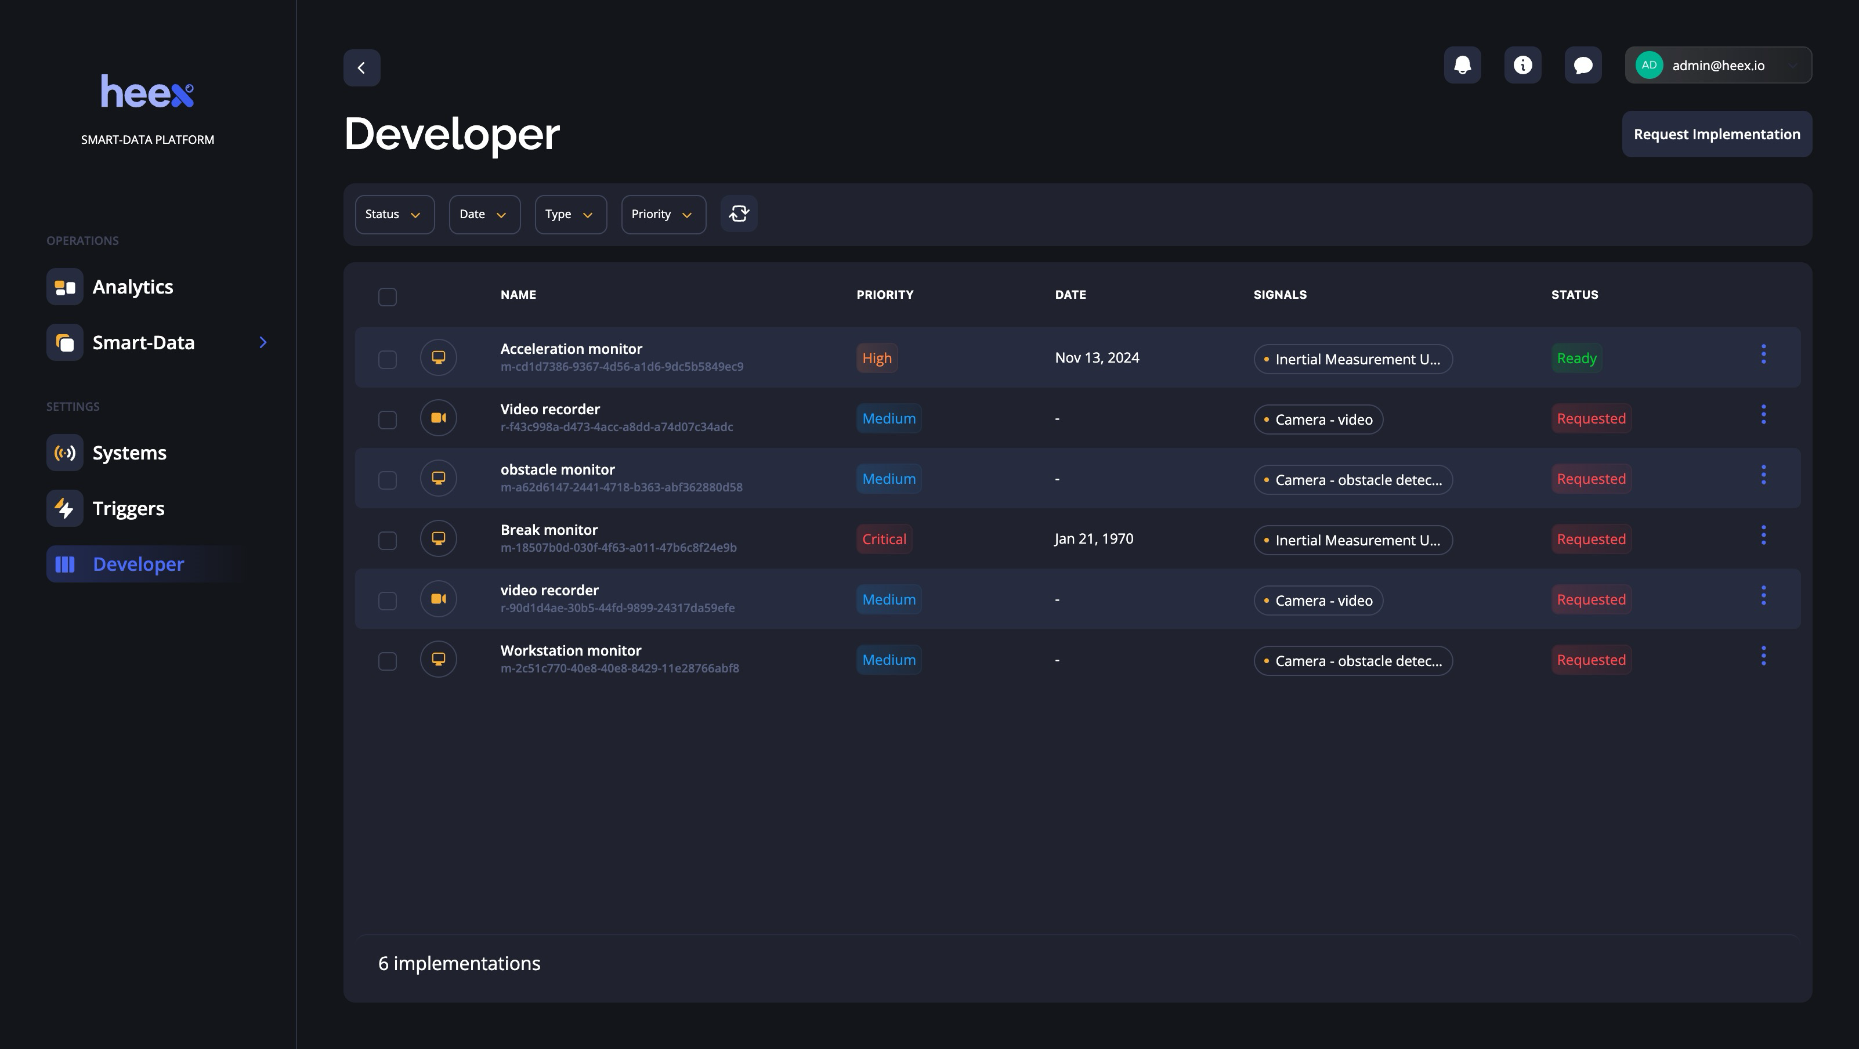Click the Acceleration monitor name
This screenshot has height=1049, width=1859.
click(572, 349)
